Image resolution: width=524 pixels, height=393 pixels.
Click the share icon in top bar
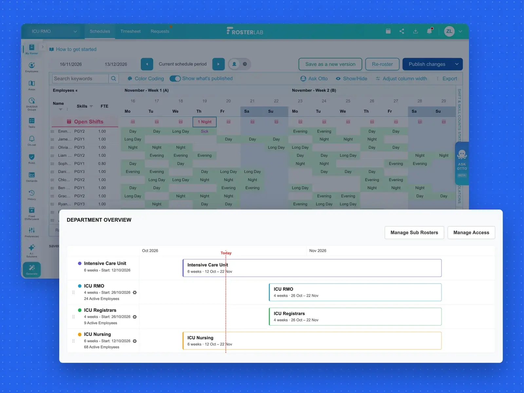coord(402,31)
